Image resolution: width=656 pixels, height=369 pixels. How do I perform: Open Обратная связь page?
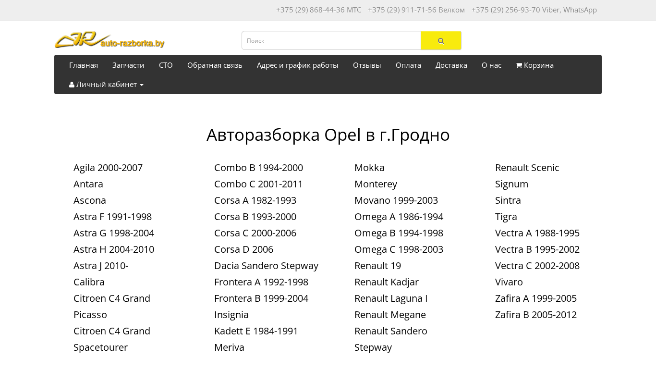(215, 65)
